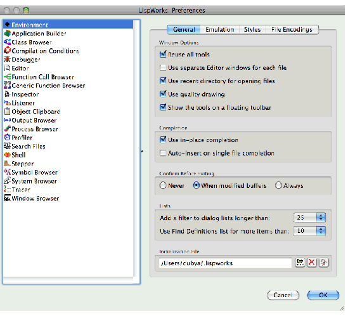Open Application Builder icon in sidebar
This screenshot has height=330, width=348.
coord(7,34)
